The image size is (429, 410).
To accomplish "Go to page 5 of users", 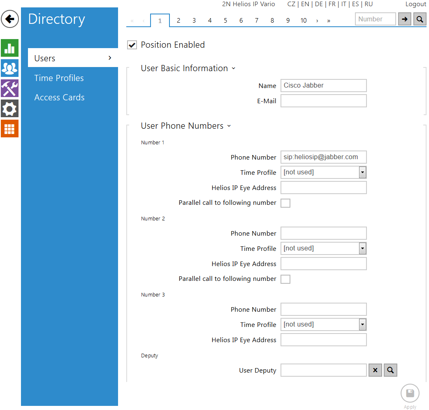I will [x=225, y=21].
